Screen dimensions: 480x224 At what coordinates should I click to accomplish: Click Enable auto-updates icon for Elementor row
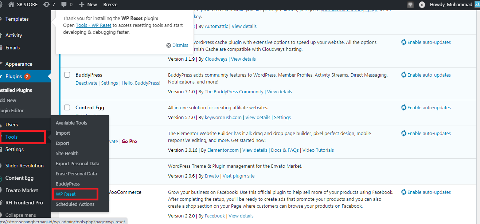point(404,133)
